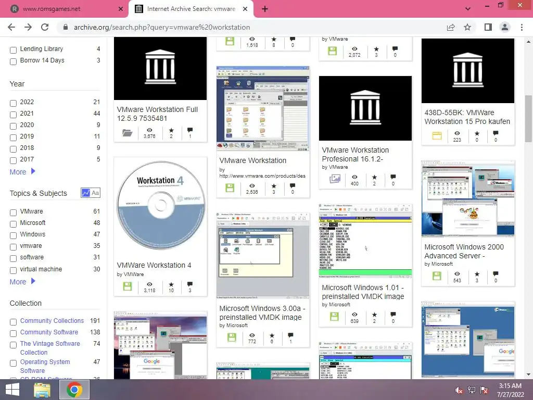
Task: Click folder icon on VMware Workstation Full 12.5.9
Action: (128, 133)
